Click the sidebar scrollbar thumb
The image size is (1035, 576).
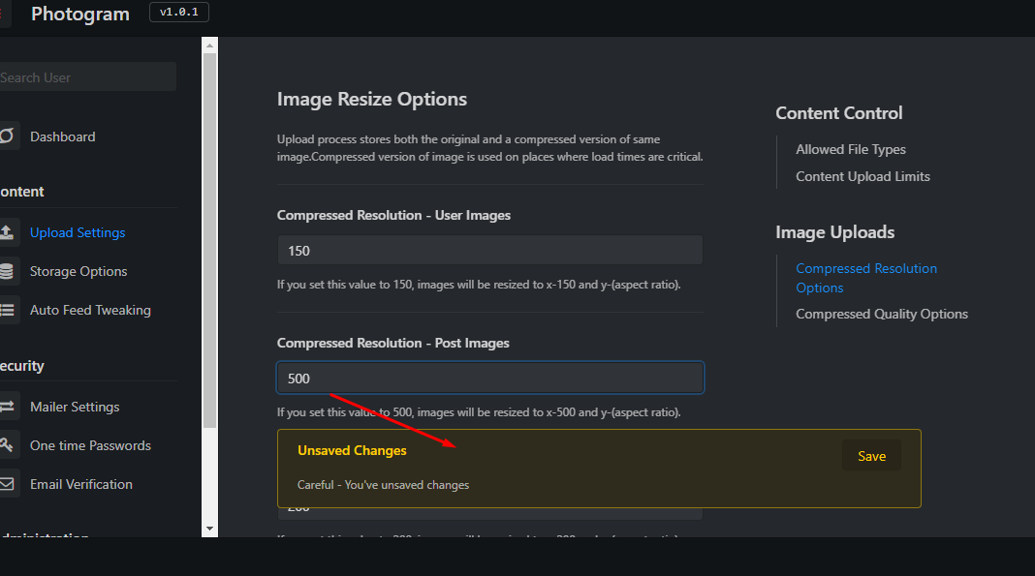click(209, 240)
